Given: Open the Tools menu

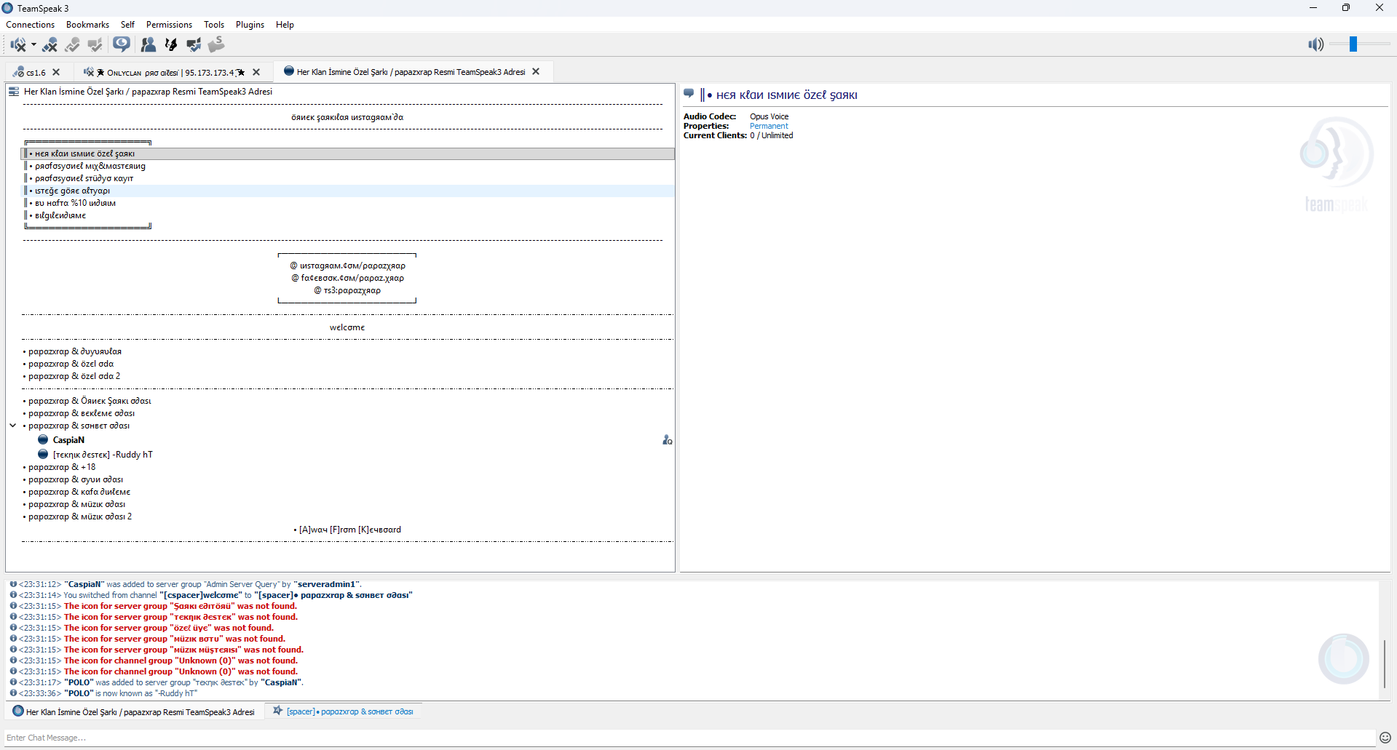Looking at the screenshot, I should tap(214, 25).
